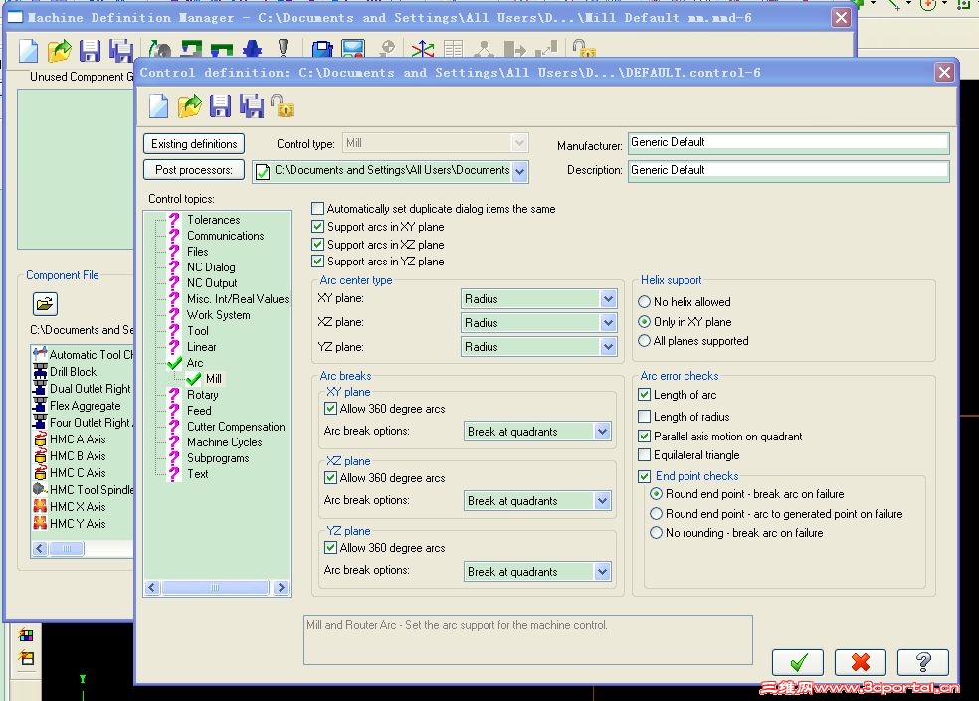Click blue spindle component icon in Manager toolbar
This screenshot has height=701, width=979.
pyautogui.click(x=253, y=49)
